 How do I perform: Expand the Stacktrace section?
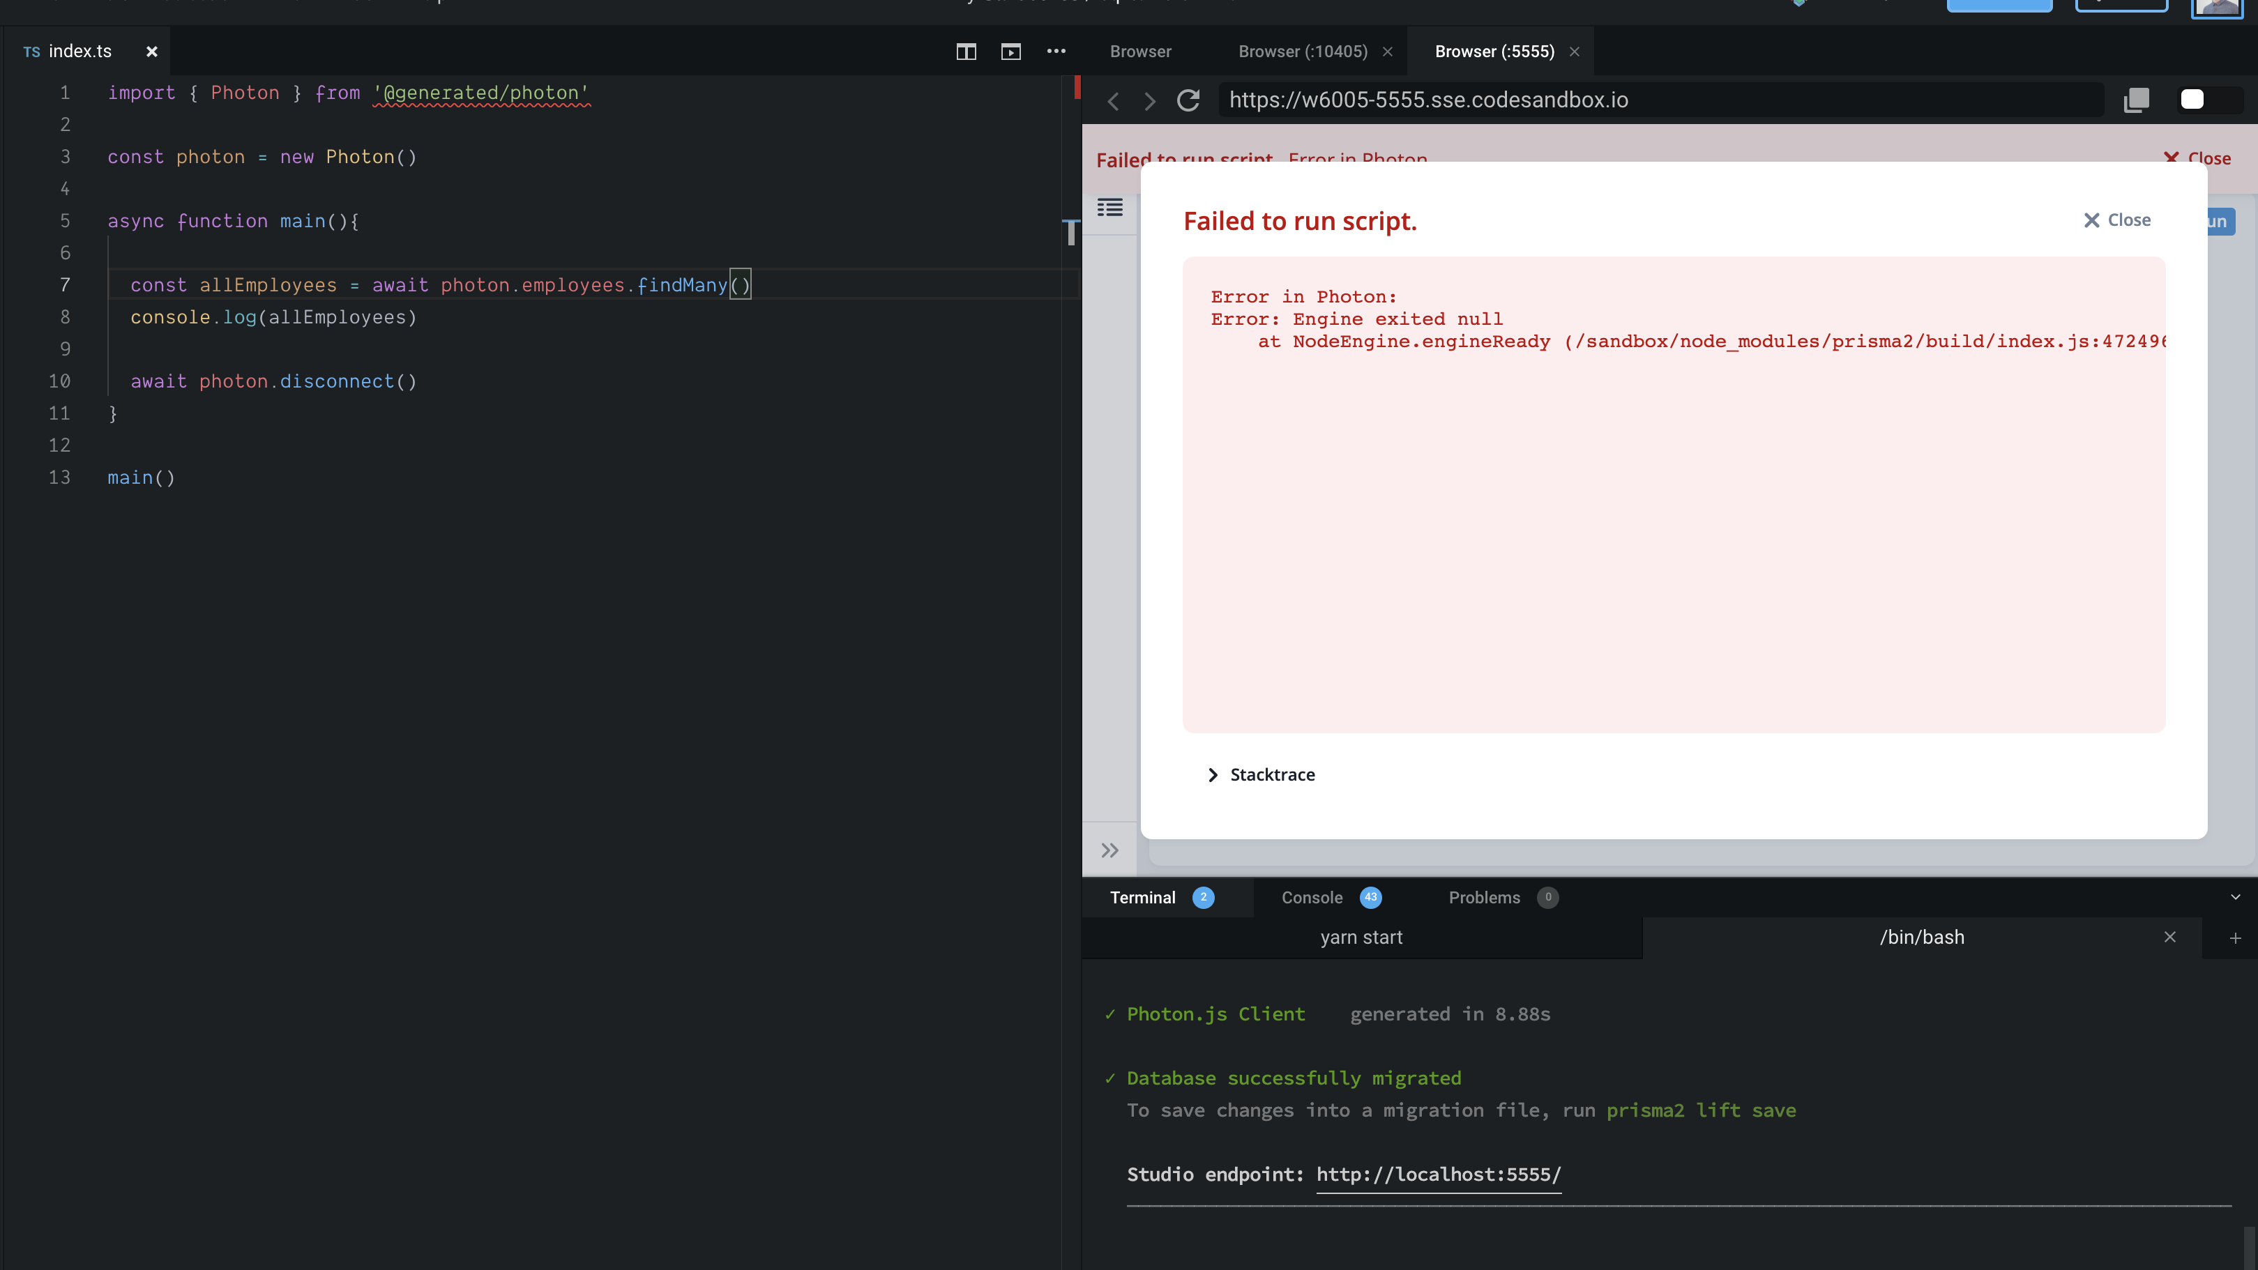click(x=1261, y=775)
